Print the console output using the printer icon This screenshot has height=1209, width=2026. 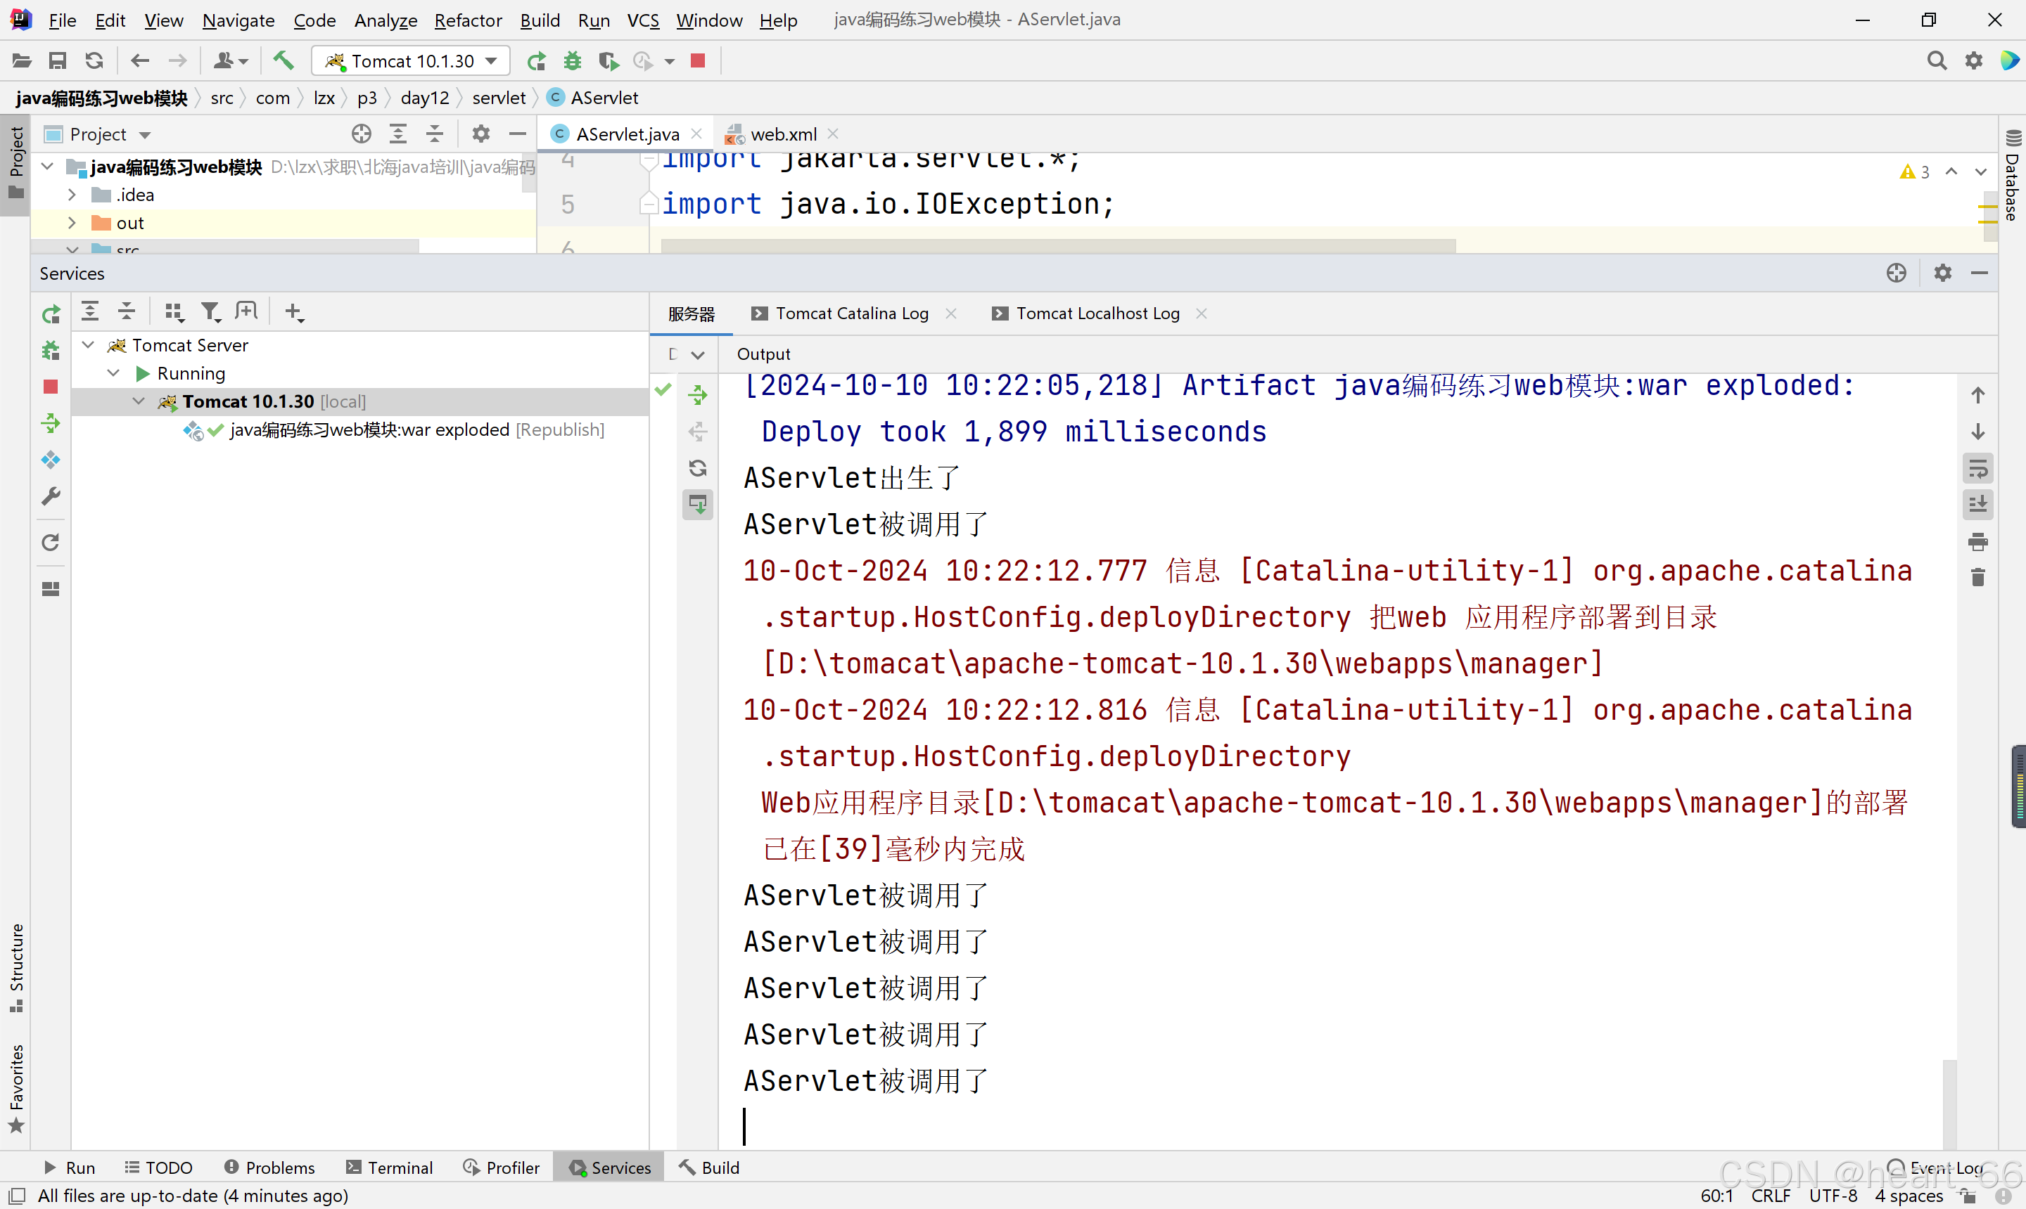click(1978, 541)
